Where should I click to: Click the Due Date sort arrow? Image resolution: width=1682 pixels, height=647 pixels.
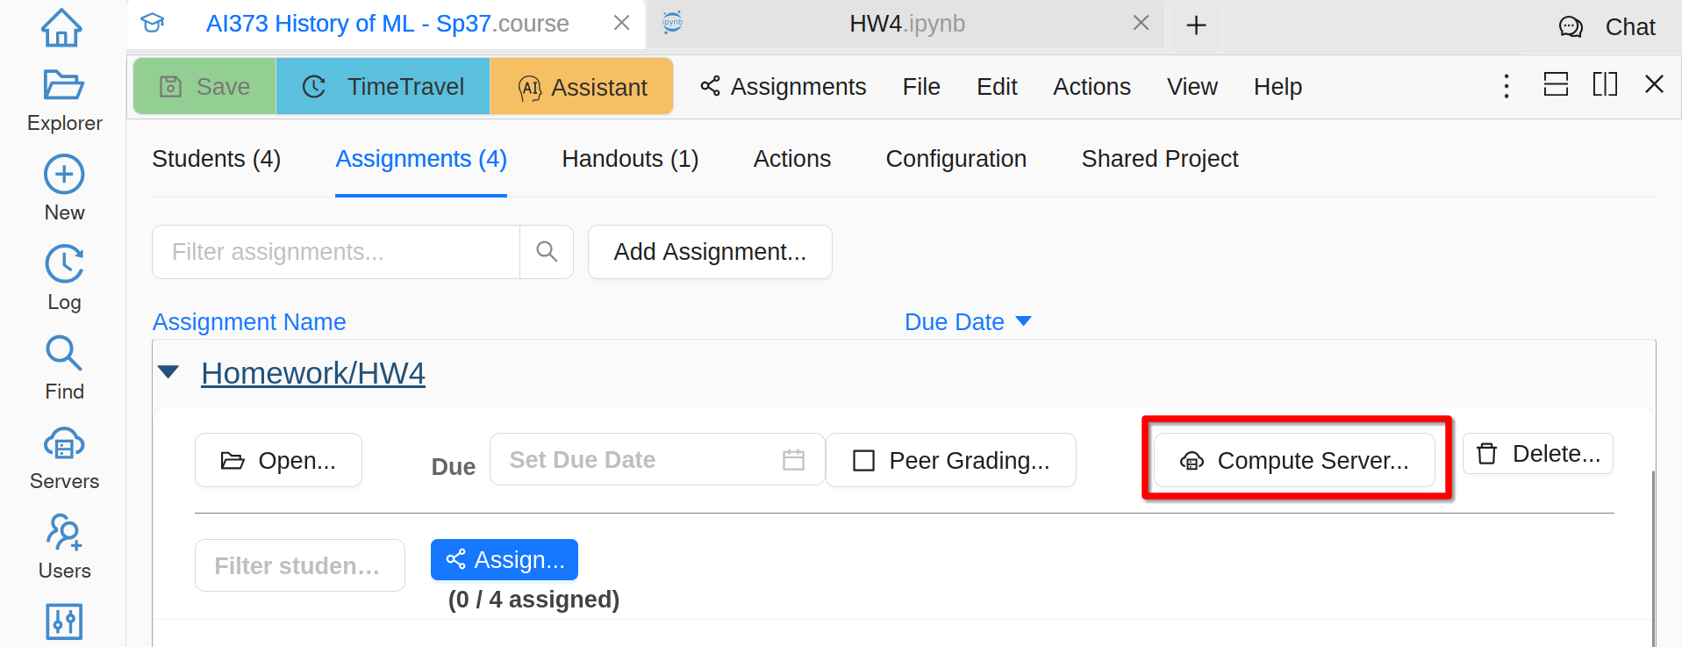pos(1023,321)
